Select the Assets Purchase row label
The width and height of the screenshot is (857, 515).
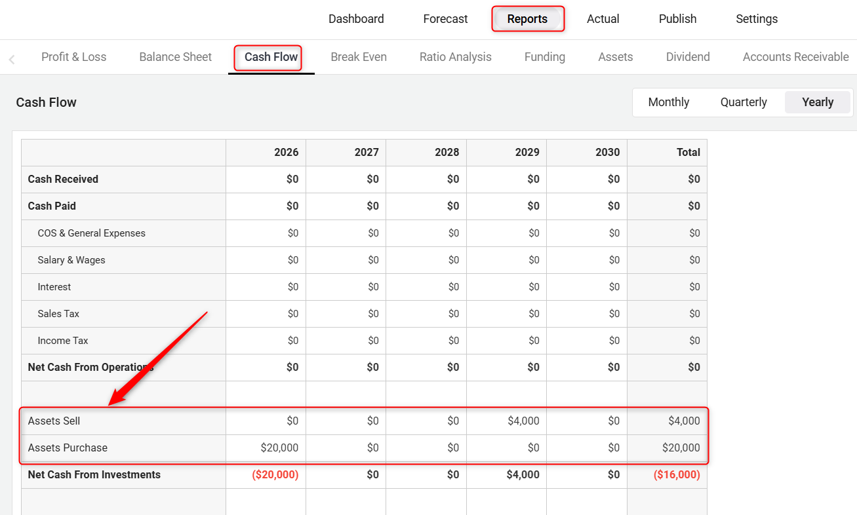pyautogui.click(x=68, y=448)
